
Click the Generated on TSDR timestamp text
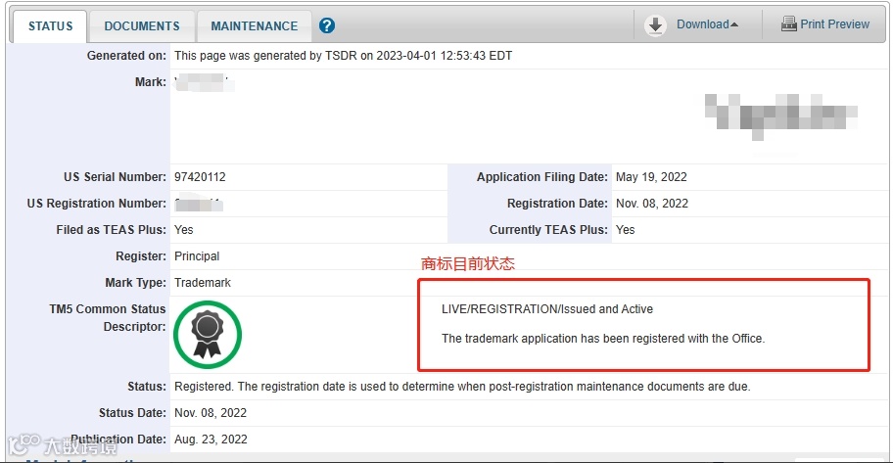click(x=343, y=56)
